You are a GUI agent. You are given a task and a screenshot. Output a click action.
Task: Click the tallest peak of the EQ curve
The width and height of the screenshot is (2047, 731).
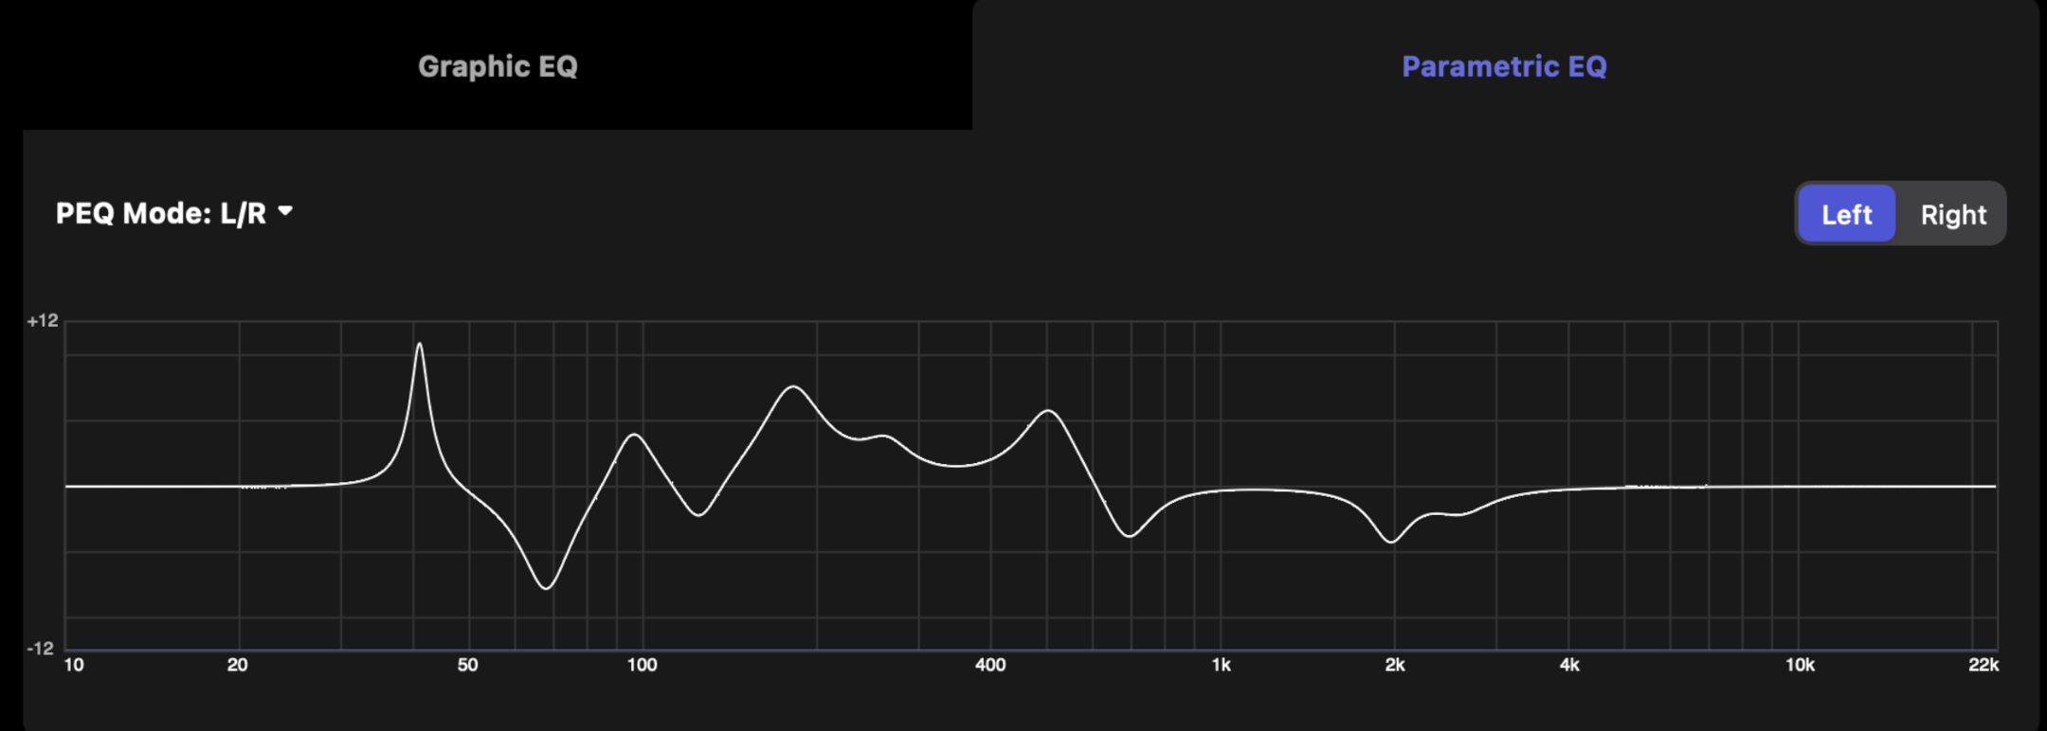419,345
